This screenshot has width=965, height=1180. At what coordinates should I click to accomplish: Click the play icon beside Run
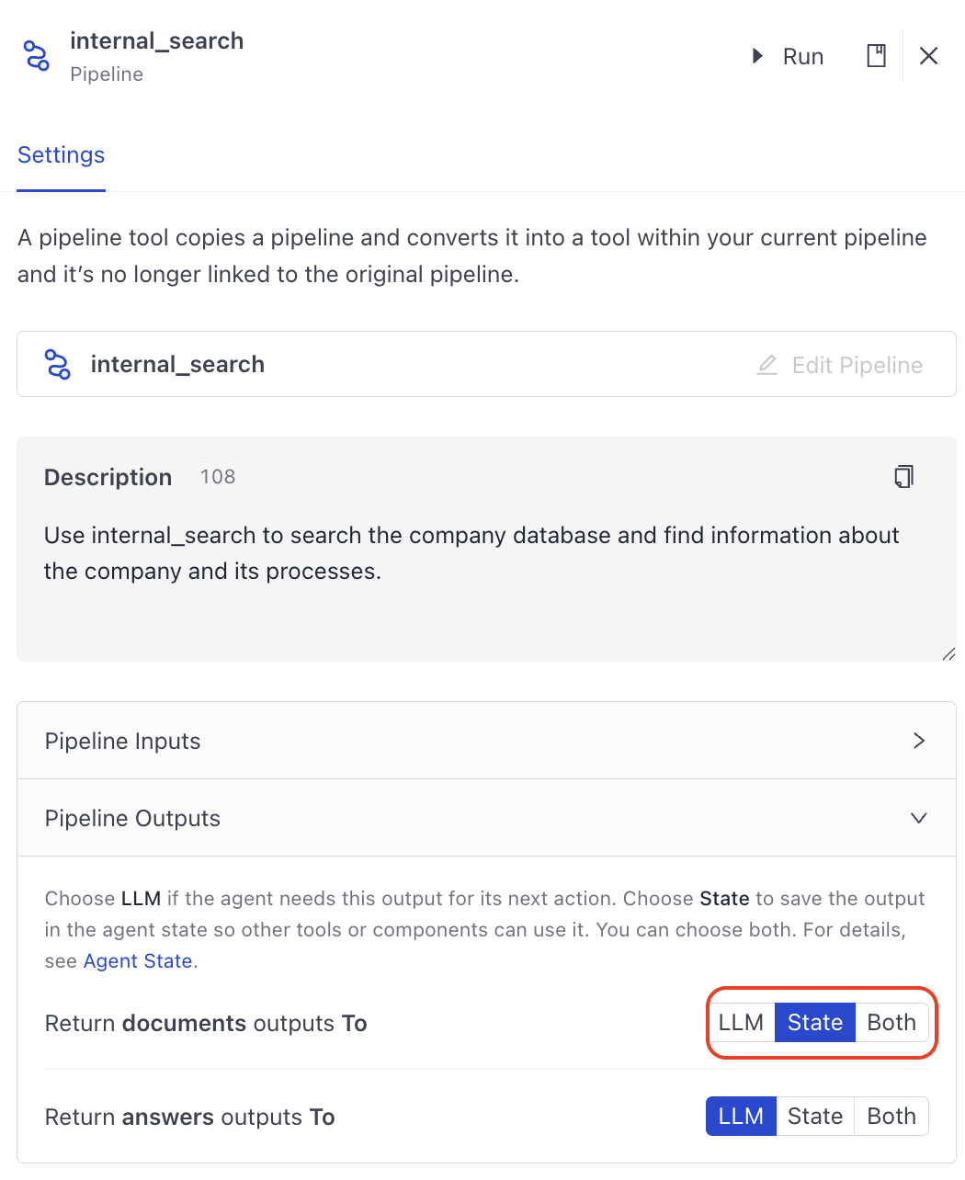757,56
